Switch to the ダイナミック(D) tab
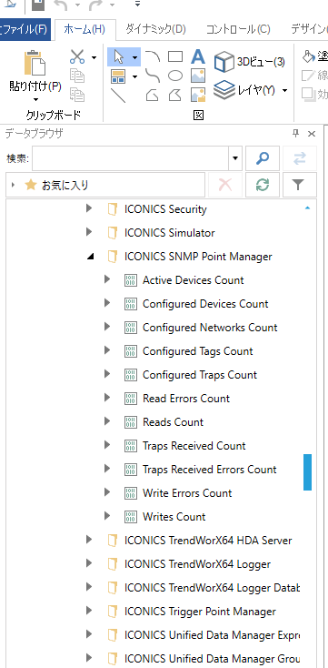Viewport: 328px width, 668px height. tap(155, 29)
